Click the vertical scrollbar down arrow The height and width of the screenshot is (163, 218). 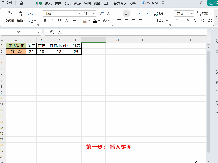click(209, 161)
